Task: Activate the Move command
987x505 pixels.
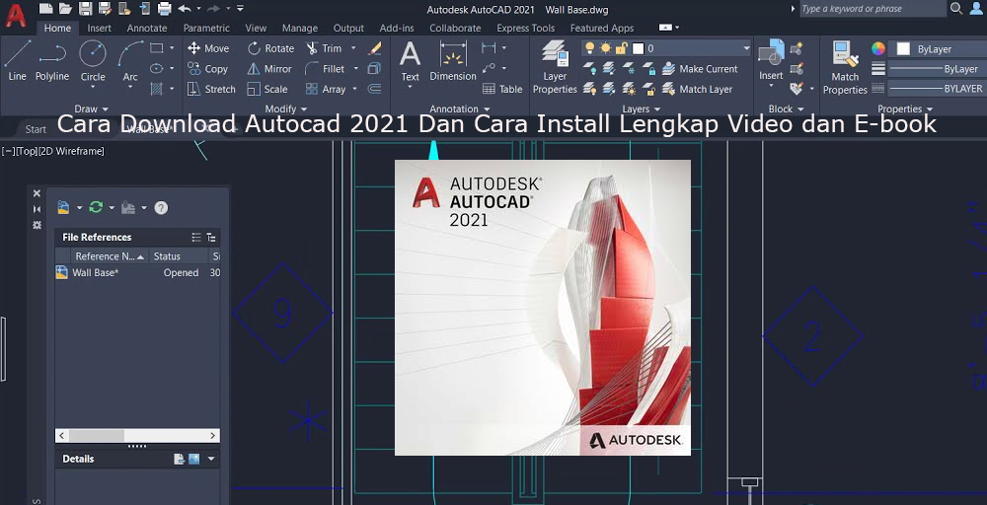Action: click(x=208, y=47)
